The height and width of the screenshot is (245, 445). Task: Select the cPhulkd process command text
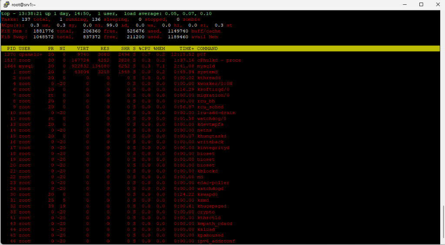click(x=219, y=60)
